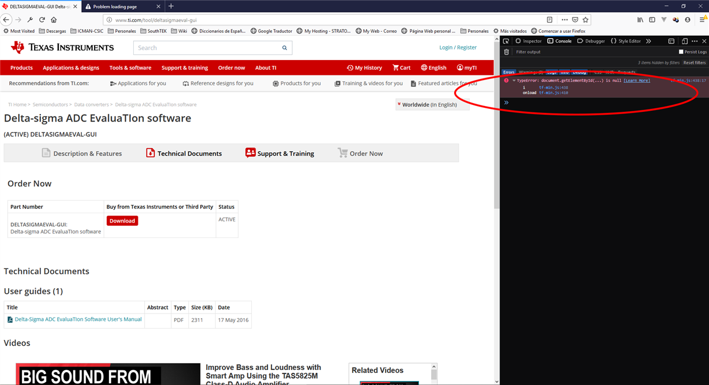The height and width of the screenshot is (385, 709).
Task: Open a new tab with the plus button
Action: click(x=171, y=6)
